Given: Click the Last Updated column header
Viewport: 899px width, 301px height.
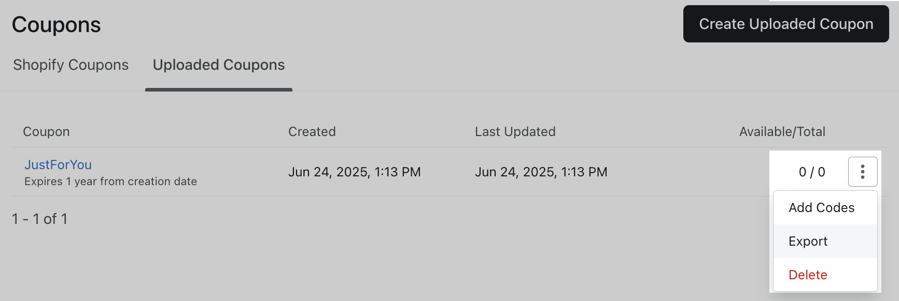Looking at the screenshot, I should 515,131.
